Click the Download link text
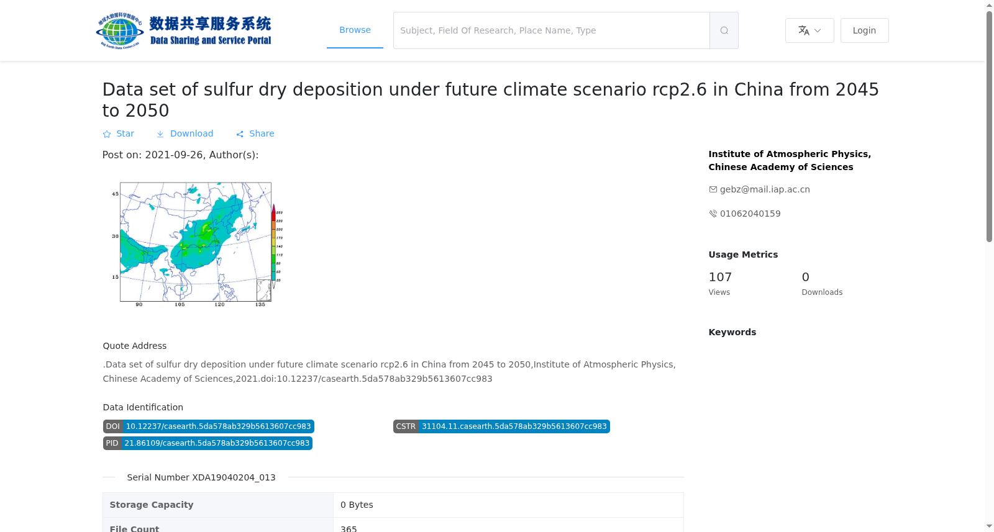994x532 pixels. pos(191,133)
